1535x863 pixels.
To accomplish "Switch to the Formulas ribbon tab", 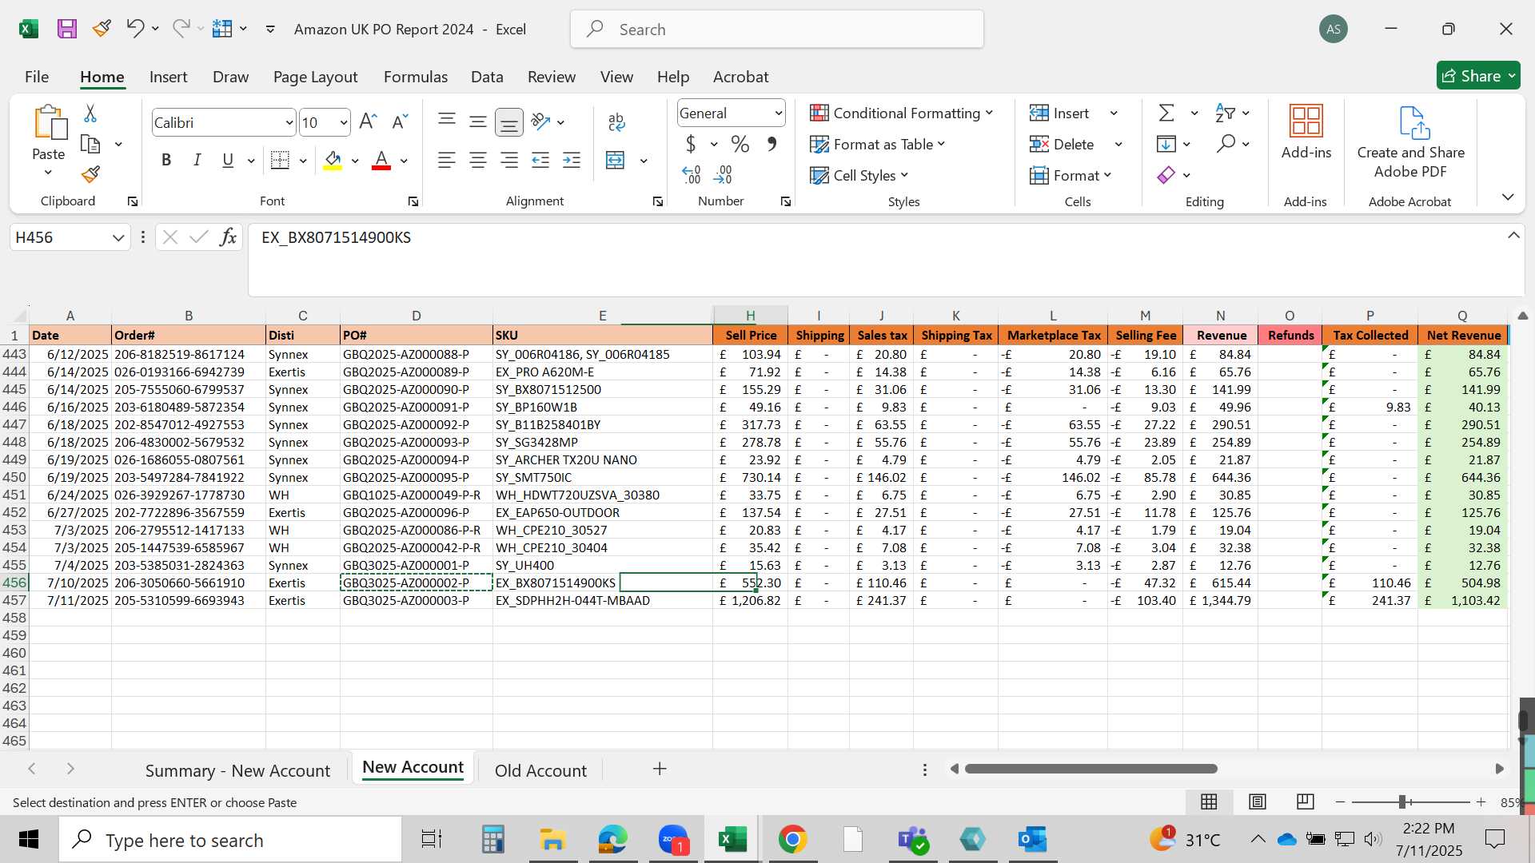I will [x=415, y=77].
